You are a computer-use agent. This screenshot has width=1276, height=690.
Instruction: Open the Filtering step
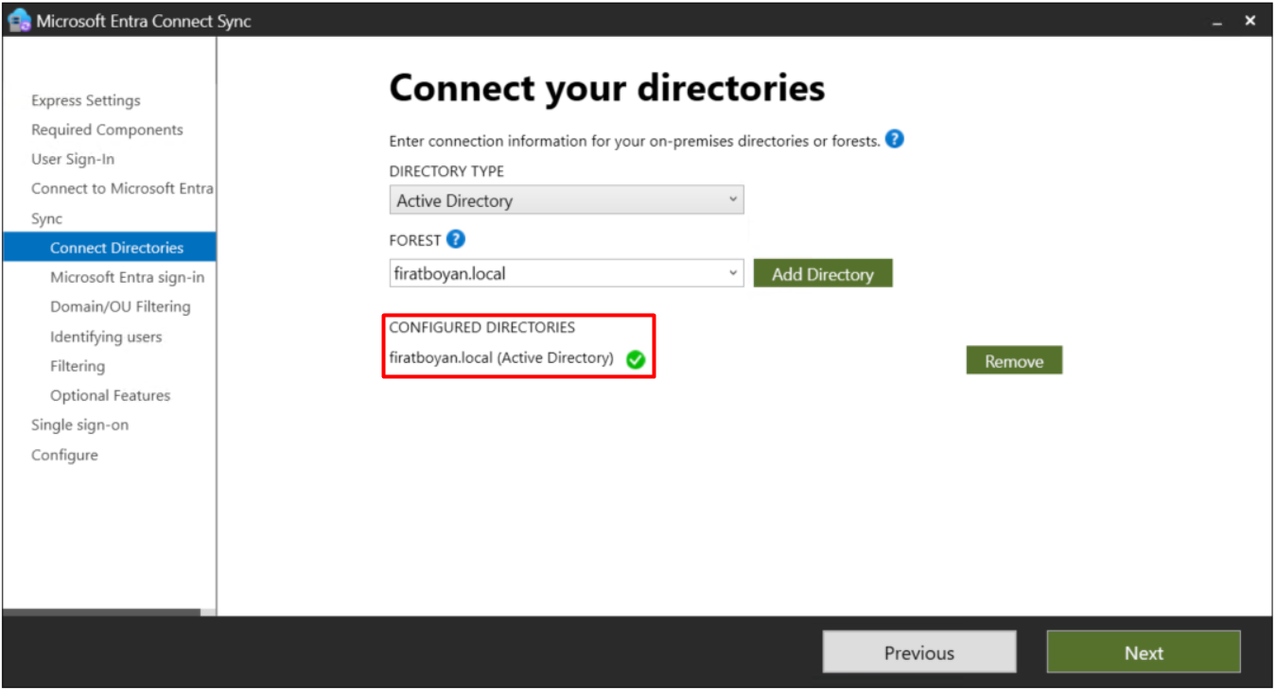coord(78,366)
